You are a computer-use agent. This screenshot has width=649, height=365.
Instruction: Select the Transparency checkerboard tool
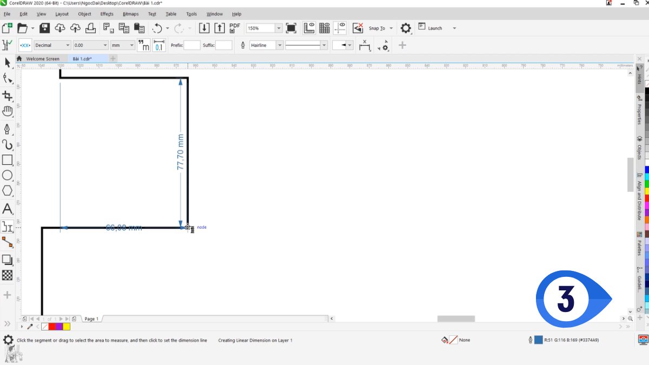pos(8,275)
